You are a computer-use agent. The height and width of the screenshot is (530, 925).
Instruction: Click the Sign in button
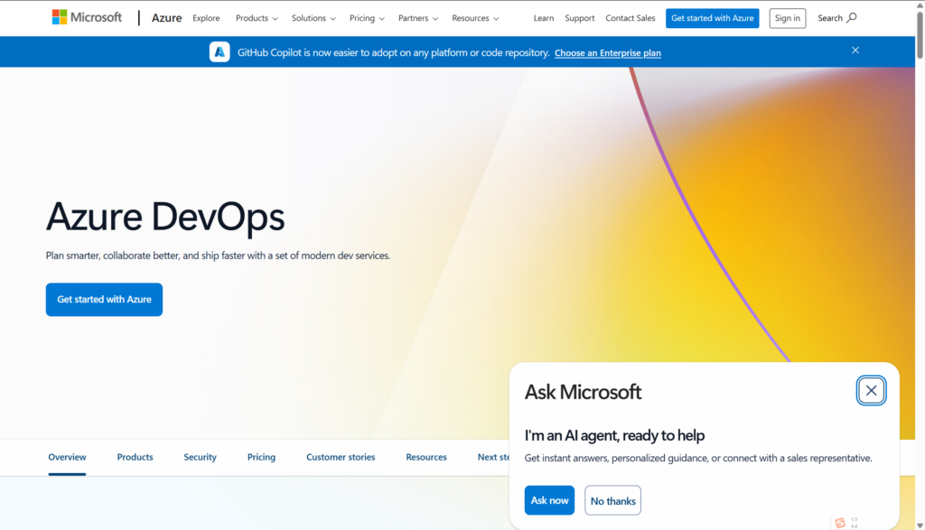pos(787,18)
